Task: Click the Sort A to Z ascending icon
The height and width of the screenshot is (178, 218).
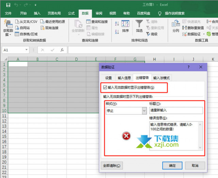Action: coord(117,23)
